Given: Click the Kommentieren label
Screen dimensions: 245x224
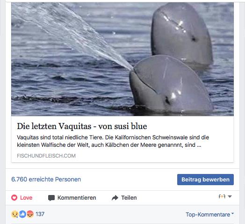Looking at the screenshot, I should coord(77,198).
